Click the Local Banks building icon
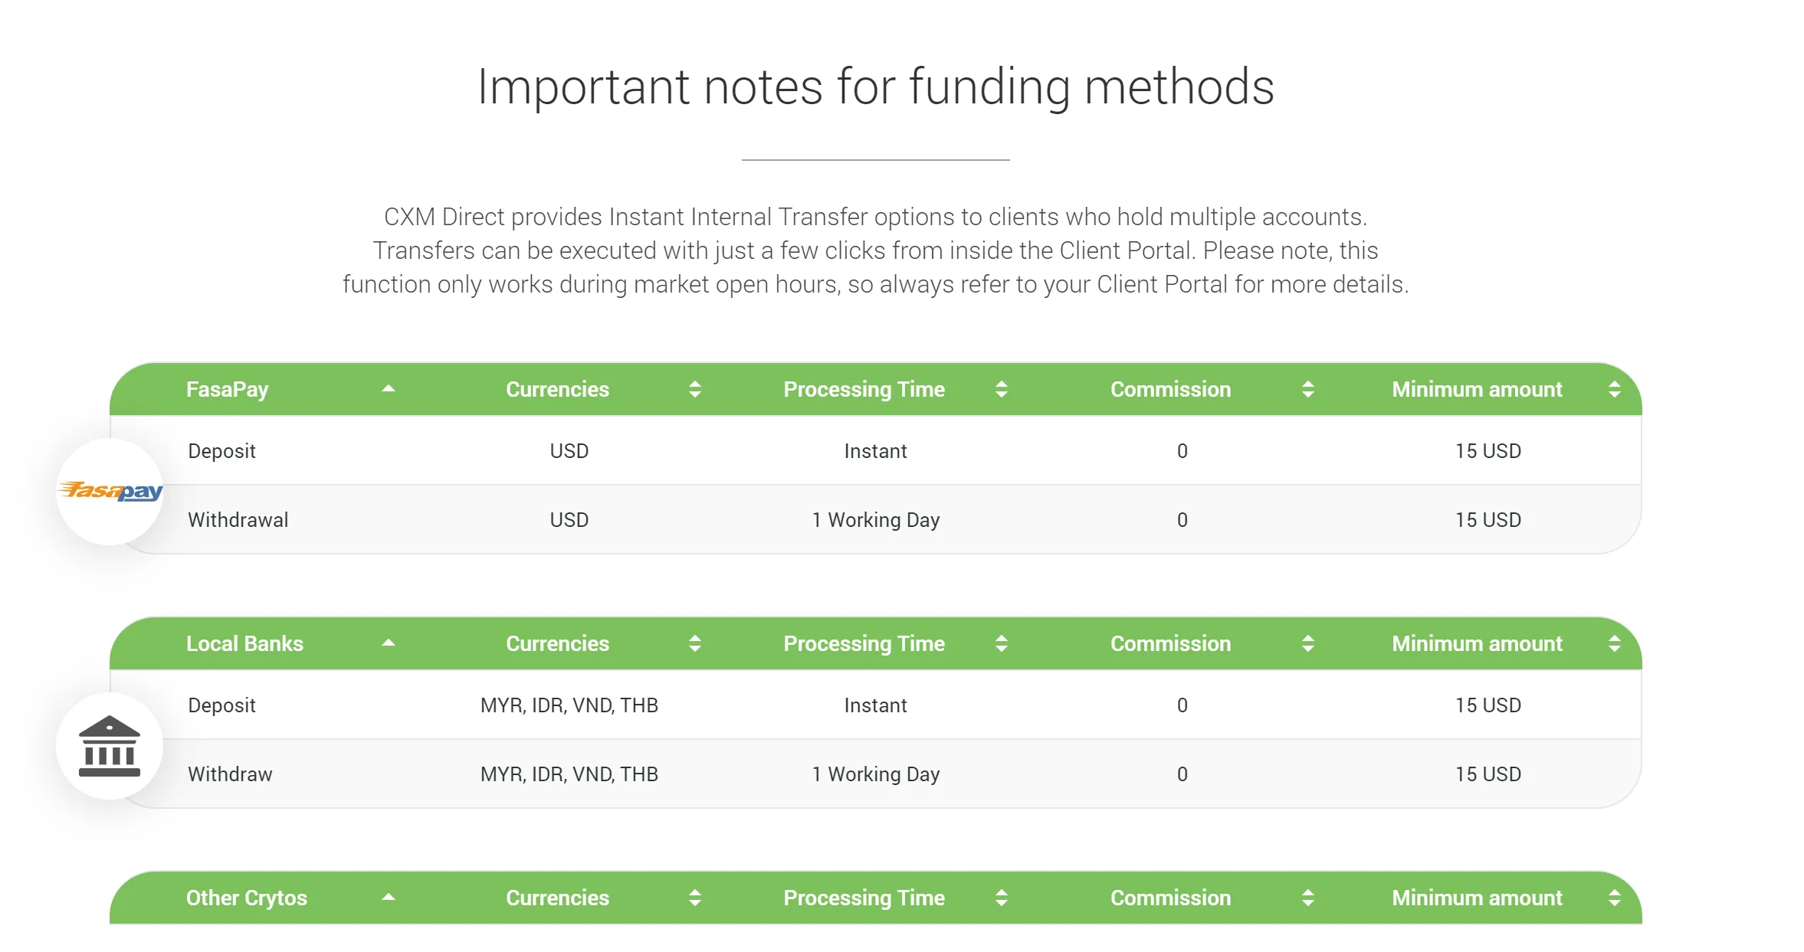The width and height of the screenshot is (1804, 952). tap(110, 746)
